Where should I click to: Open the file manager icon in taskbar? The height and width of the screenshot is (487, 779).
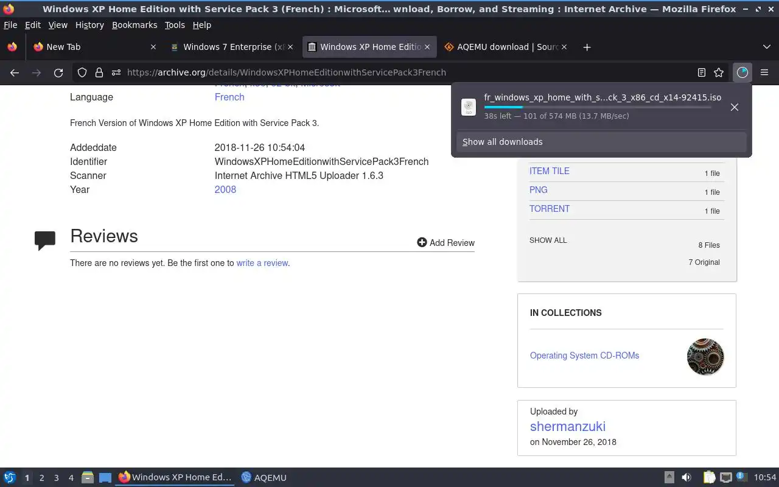(88, 478)
